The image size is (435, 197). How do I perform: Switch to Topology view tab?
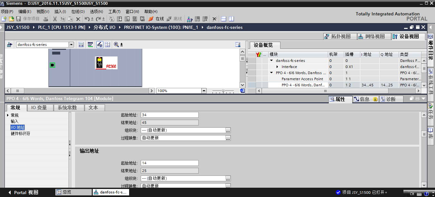tap(340, 37)
